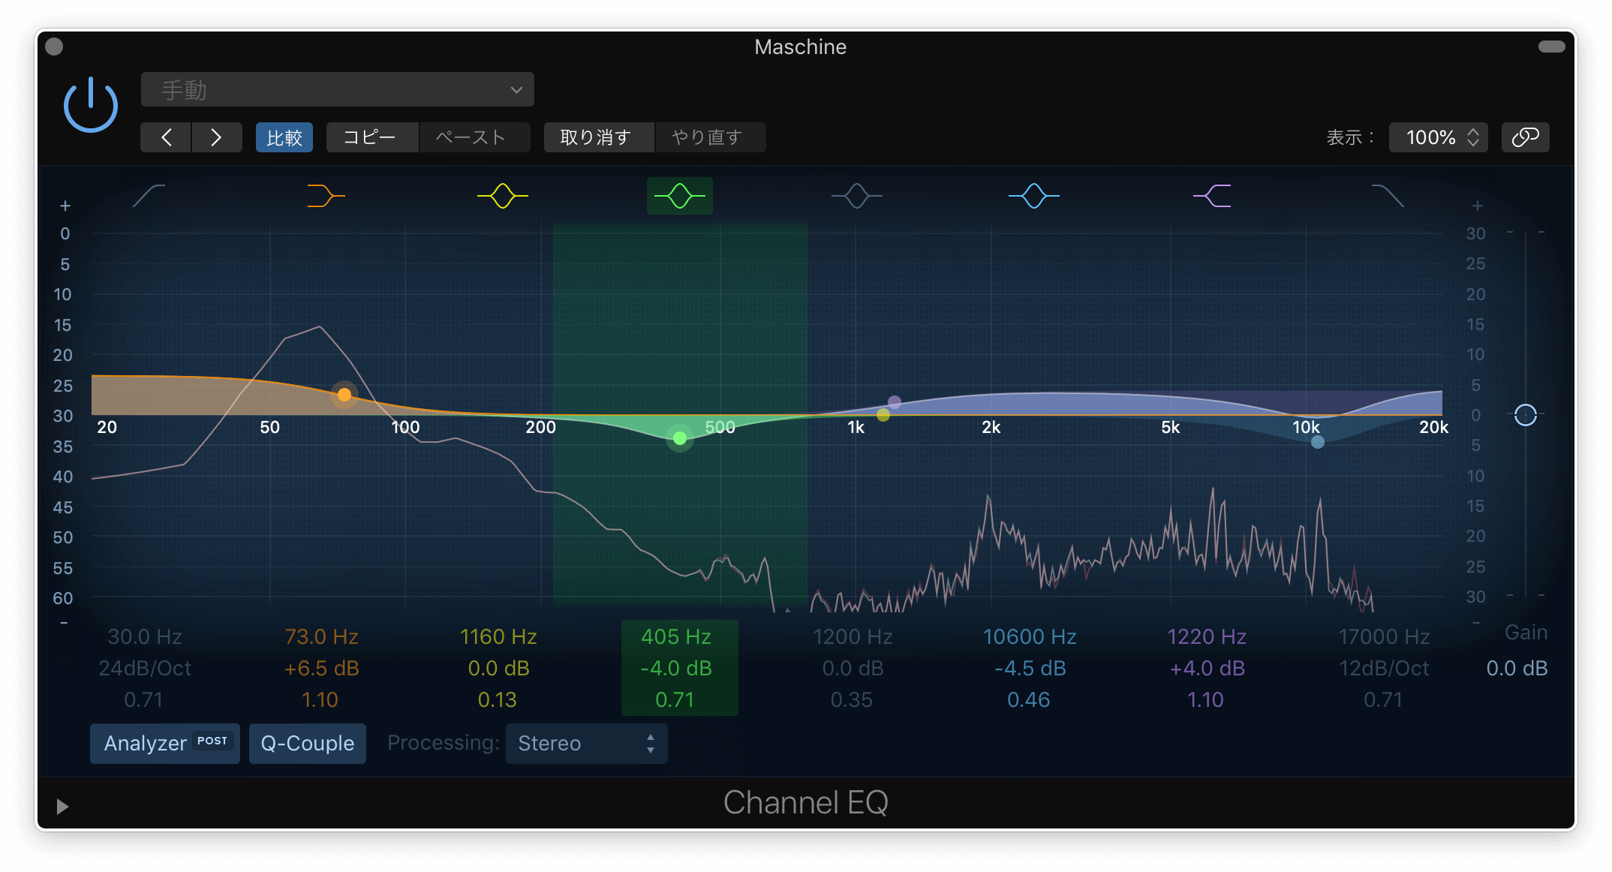Click the コピー copy button
The width and height of the screenshot is (1612, 872).
372,137
